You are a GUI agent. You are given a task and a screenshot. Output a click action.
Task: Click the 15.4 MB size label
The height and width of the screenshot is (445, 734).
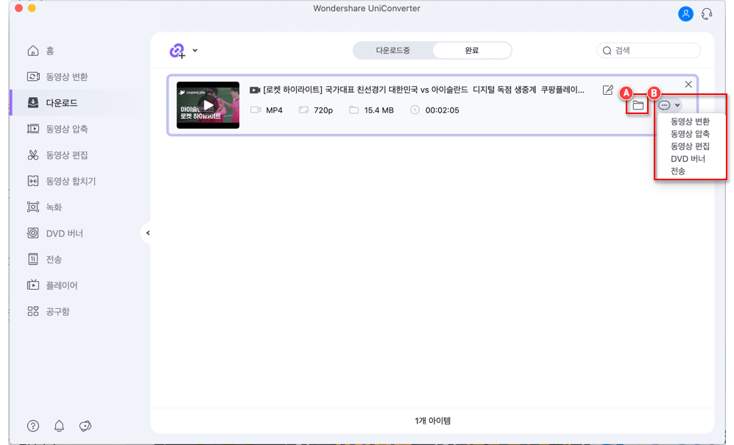pos(378,110)
